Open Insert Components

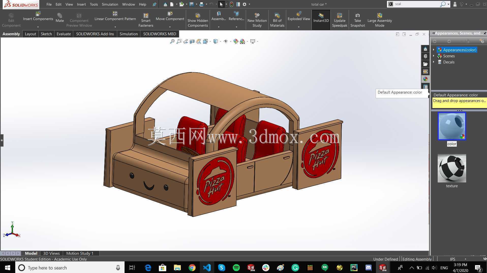coord(38,16)
